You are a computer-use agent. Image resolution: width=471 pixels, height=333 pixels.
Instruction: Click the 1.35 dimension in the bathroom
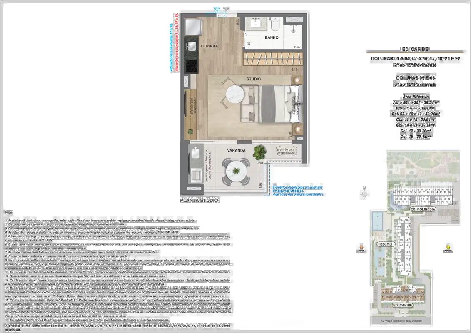click(249, 45)
